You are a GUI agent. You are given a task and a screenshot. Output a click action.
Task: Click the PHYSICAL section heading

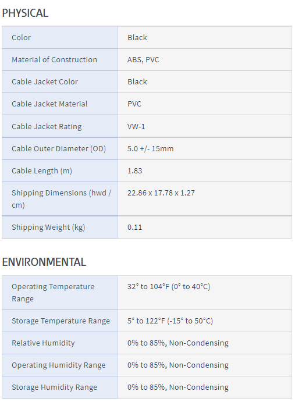click(25, 13)
